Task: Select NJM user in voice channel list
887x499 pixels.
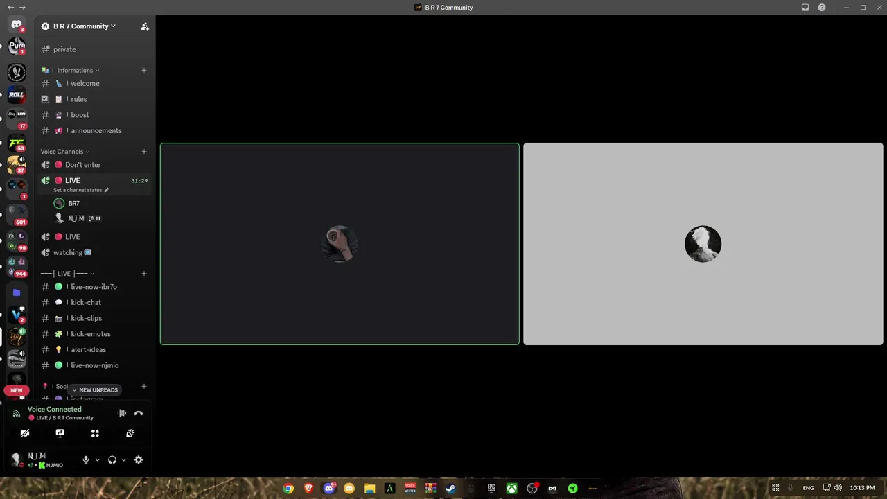Action: [100, 218]
